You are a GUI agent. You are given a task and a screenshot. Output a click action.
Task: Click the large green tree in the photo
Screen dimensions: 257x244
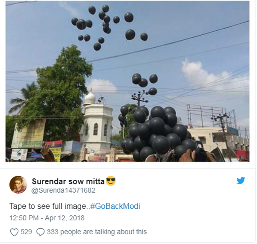pyautogui.click(x=54, y=92)
